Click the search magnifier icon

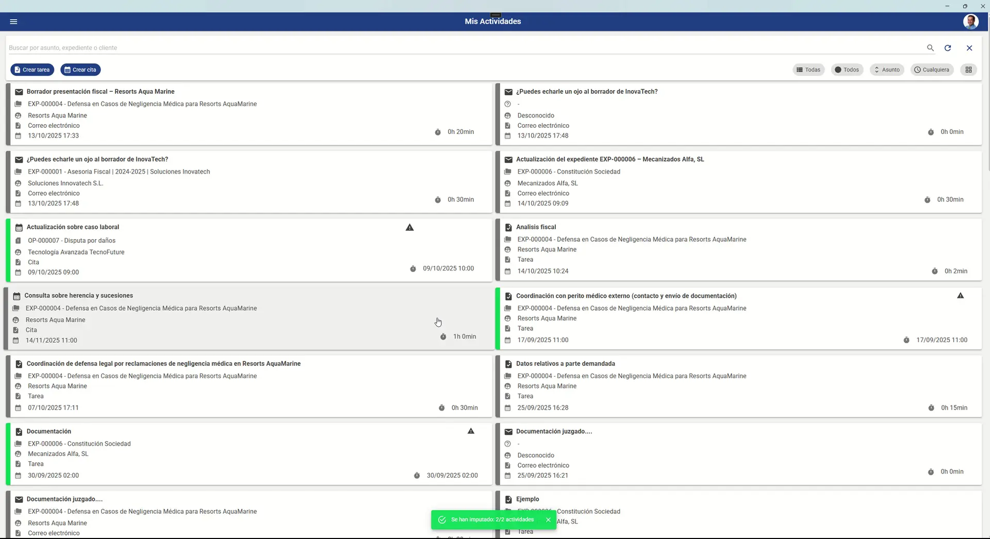[x=930, y=48]
